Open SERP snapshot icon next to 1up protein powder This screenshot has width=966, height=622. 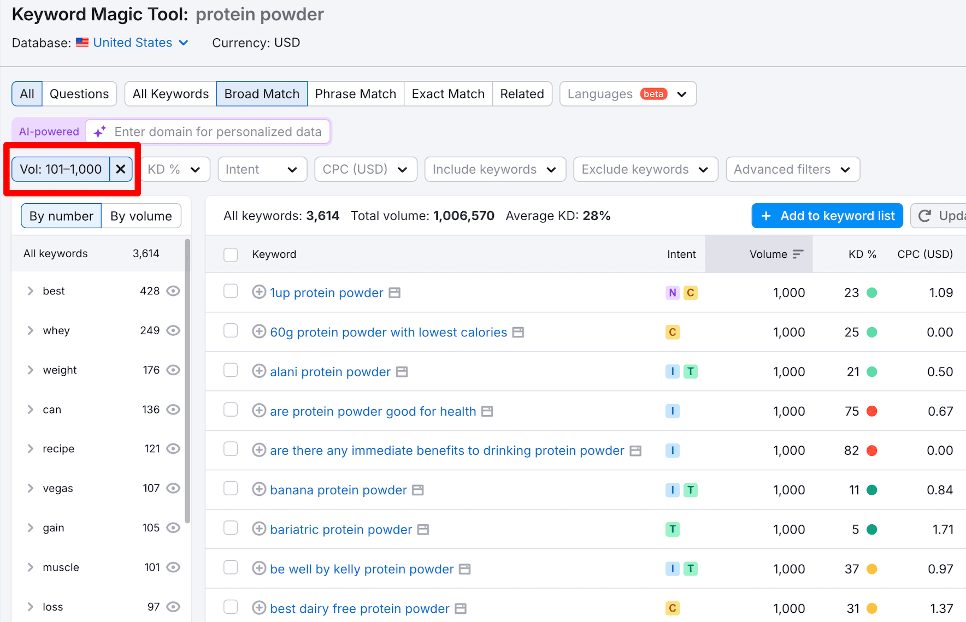point(394,293)
